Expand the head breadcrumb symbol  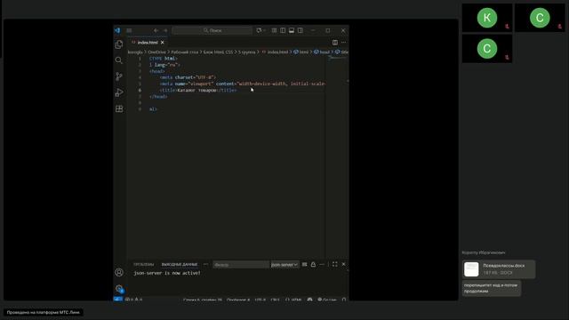(322, 52)
